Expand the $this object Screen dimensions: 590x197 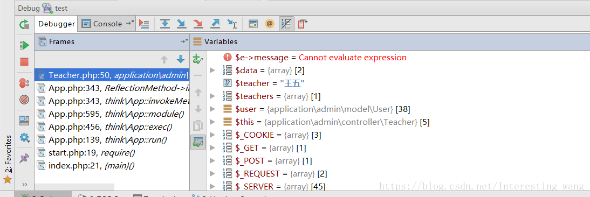click(x=212, y=122)
